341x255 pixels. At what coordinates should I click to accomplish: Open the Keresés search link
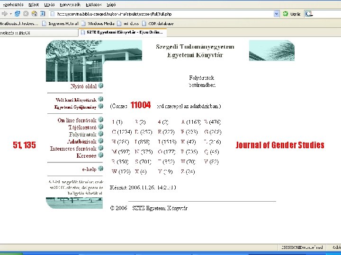pos(86,156)
